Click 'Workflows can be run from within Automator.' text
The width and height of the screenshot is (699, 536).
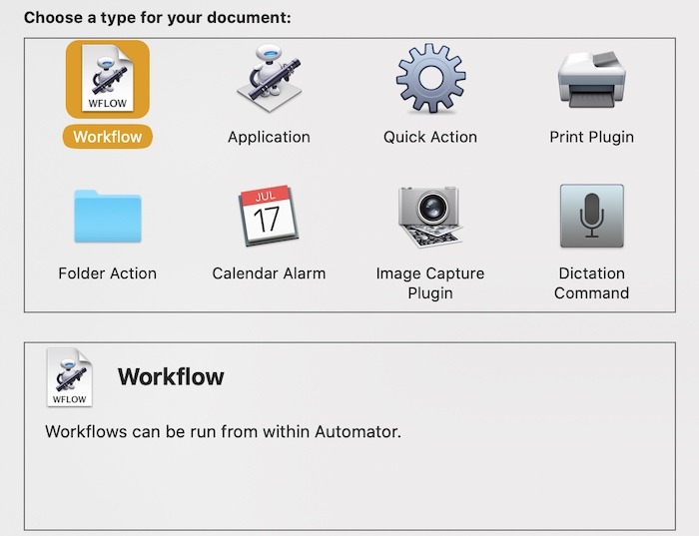point(224,432)
